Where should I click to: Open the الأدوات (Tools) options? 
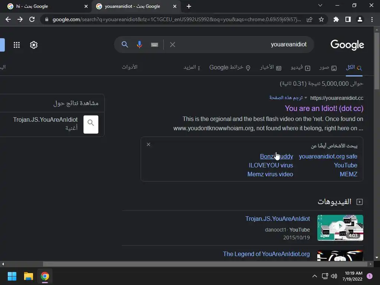click(130, 67)
